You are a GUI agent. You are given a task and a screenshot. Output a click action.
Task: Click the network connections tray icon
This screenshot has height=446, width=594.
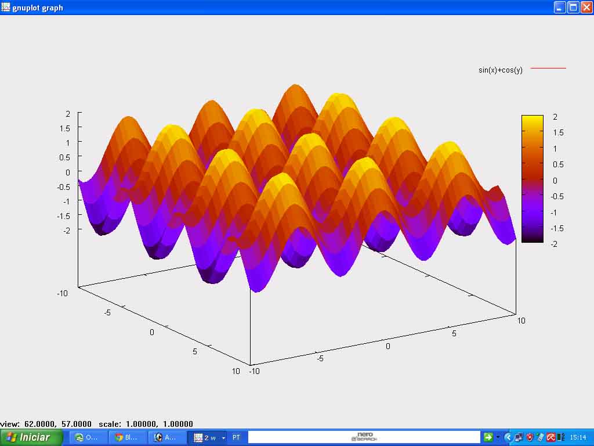pyautogui.click(x=519, y=437)
